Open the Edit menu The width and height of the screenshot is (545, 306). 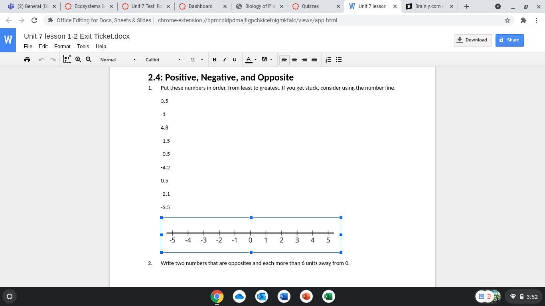coord(43,46)
